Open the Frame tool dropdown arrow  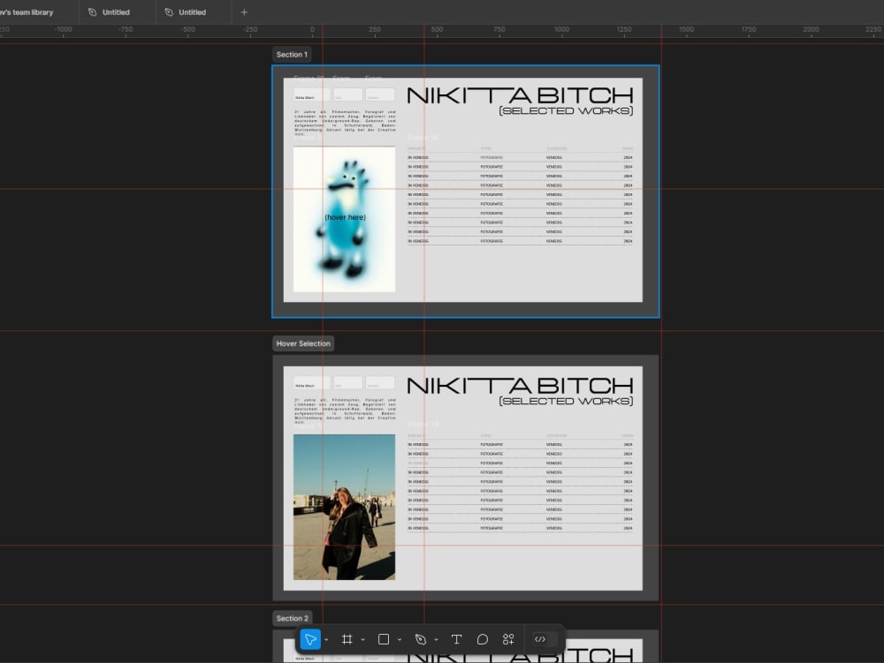click(363, 640)
